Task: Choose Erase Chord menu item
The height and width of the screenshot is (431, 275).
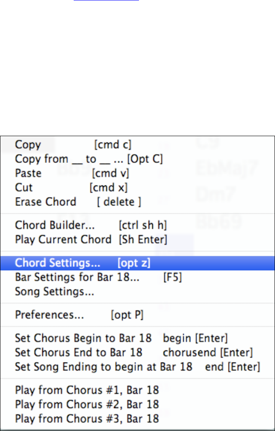Action: click(46, 202)
